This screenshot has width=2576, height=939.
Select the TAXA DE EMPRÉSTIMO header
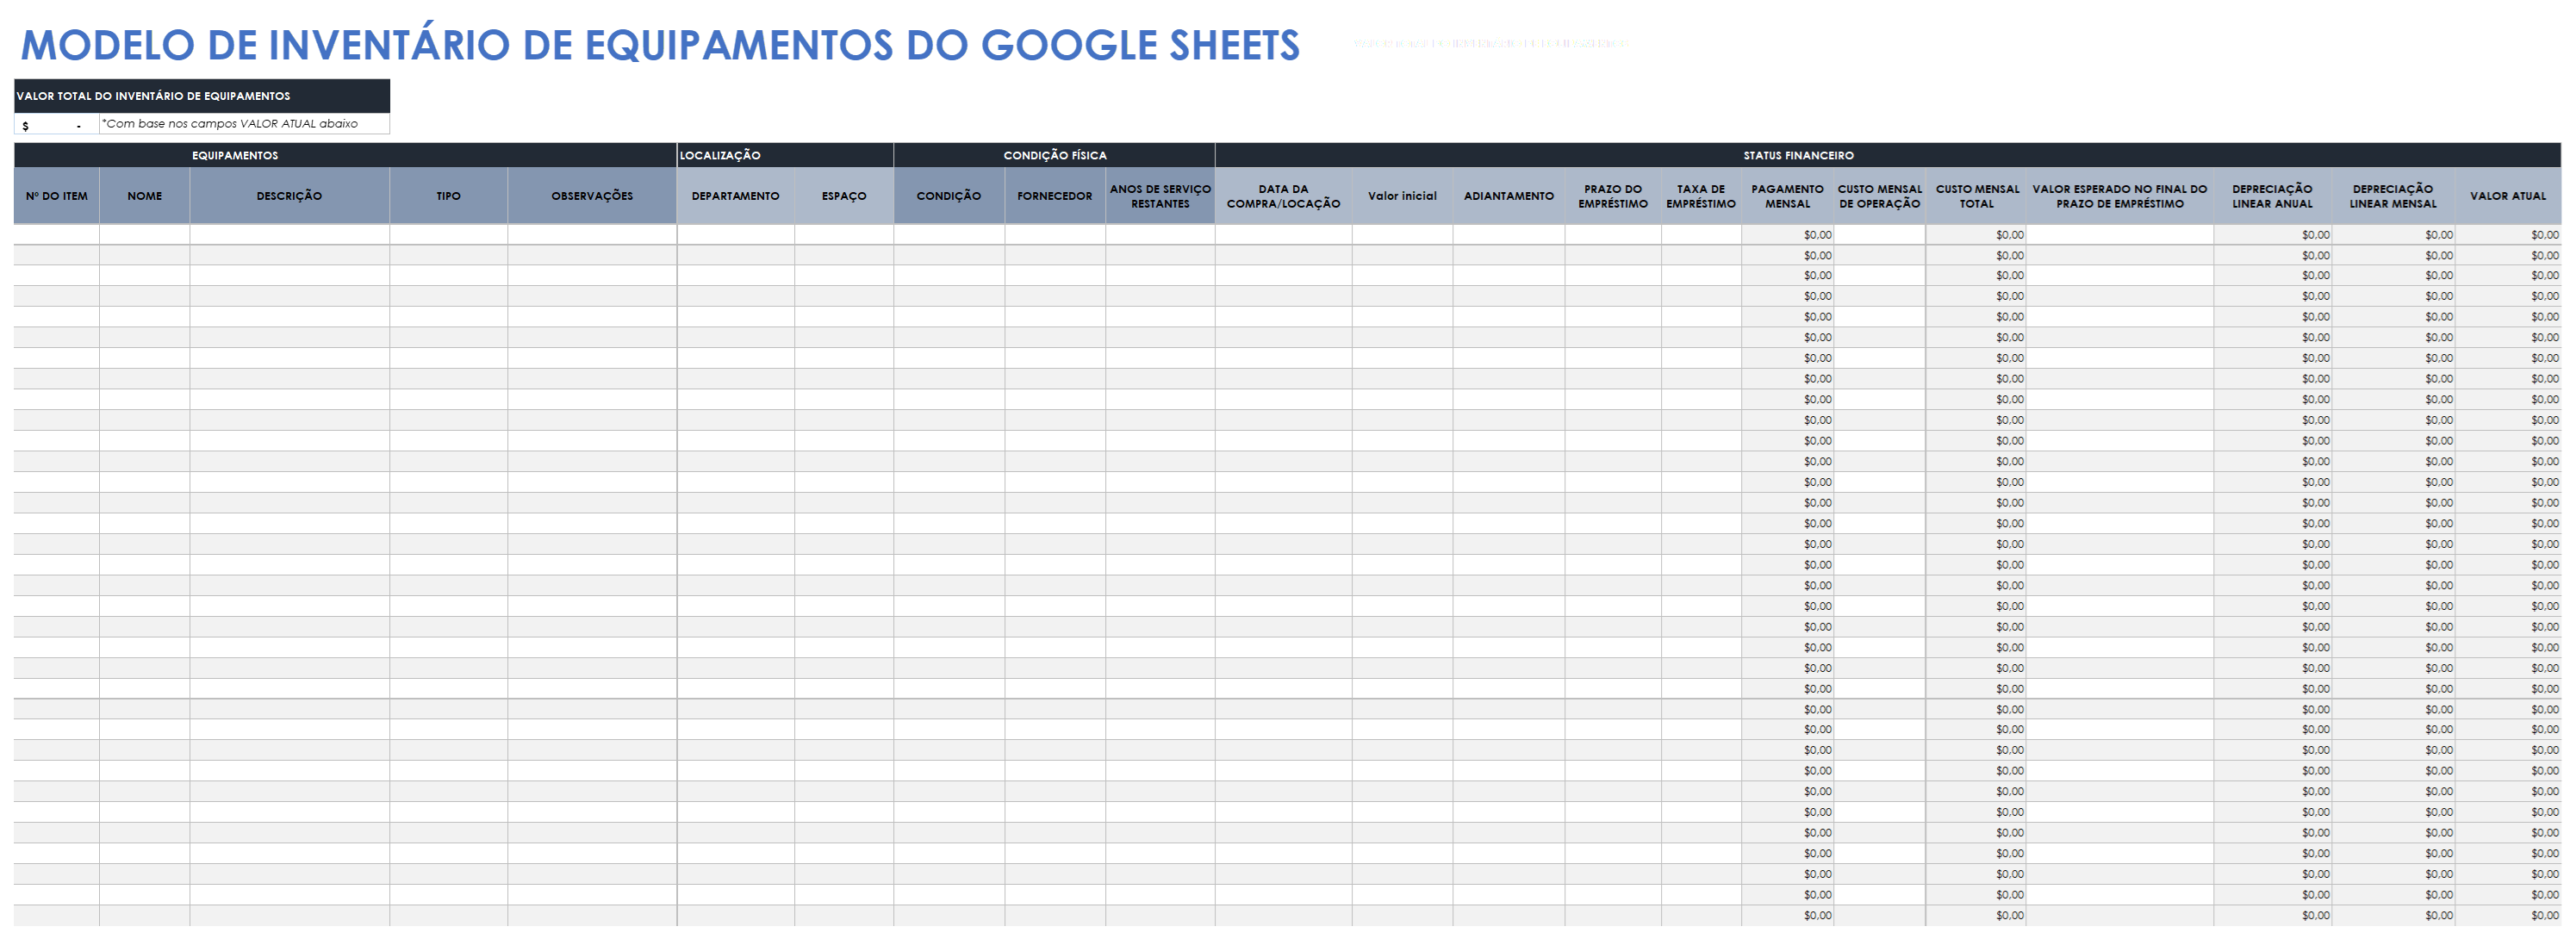click(1701, 196)
